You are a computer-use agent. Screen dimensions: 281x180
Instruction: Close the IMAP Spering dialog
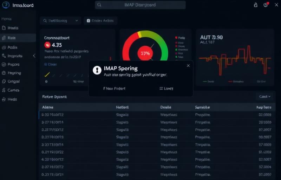click(x=188, y=65)
